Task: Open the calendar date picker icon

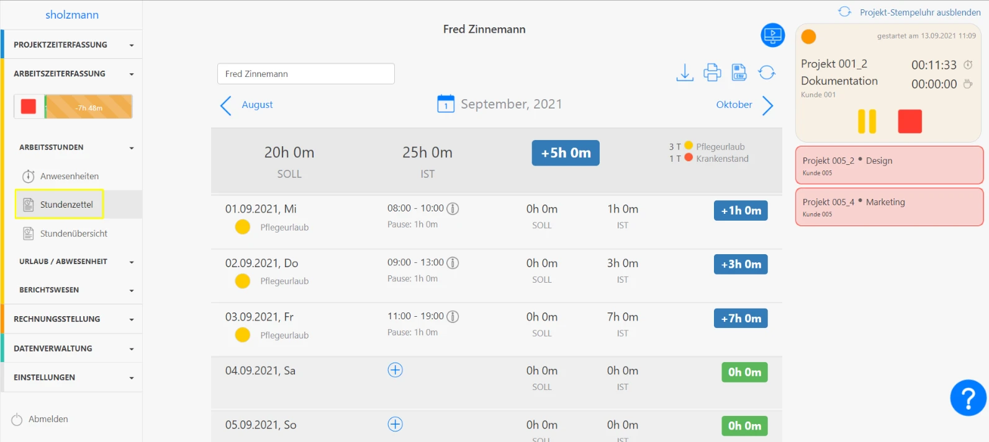Action: click(446, 104)
